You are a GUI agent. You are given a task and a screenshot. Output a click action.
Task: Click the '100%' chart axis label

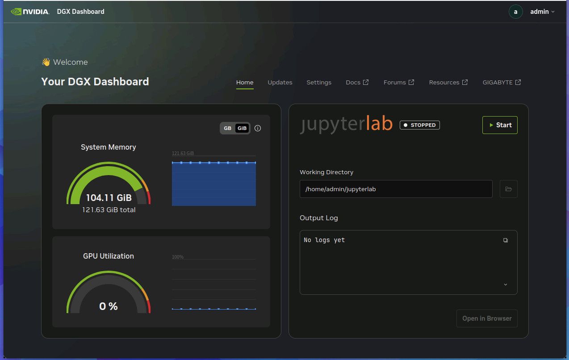(x=178, y=257)
